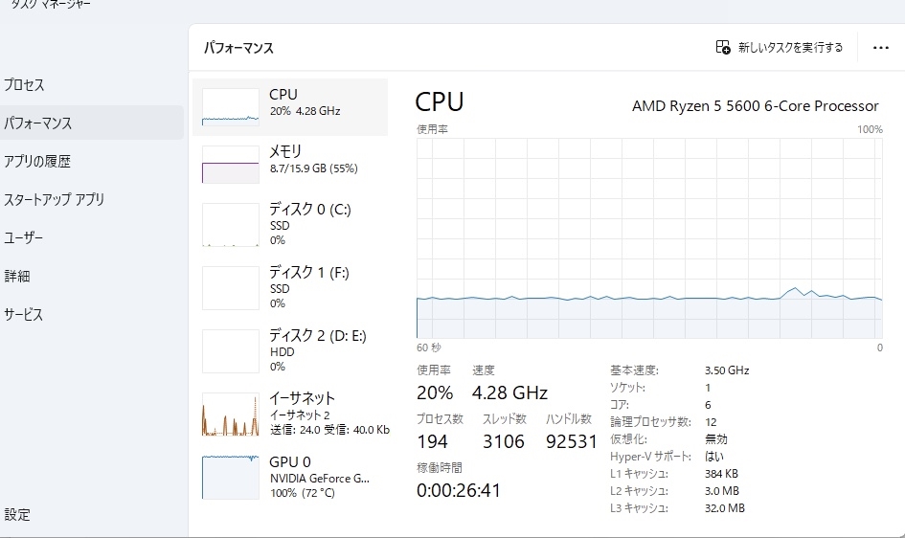
Task: Switch to the ユーザー tab
Action: coord(24,238)
